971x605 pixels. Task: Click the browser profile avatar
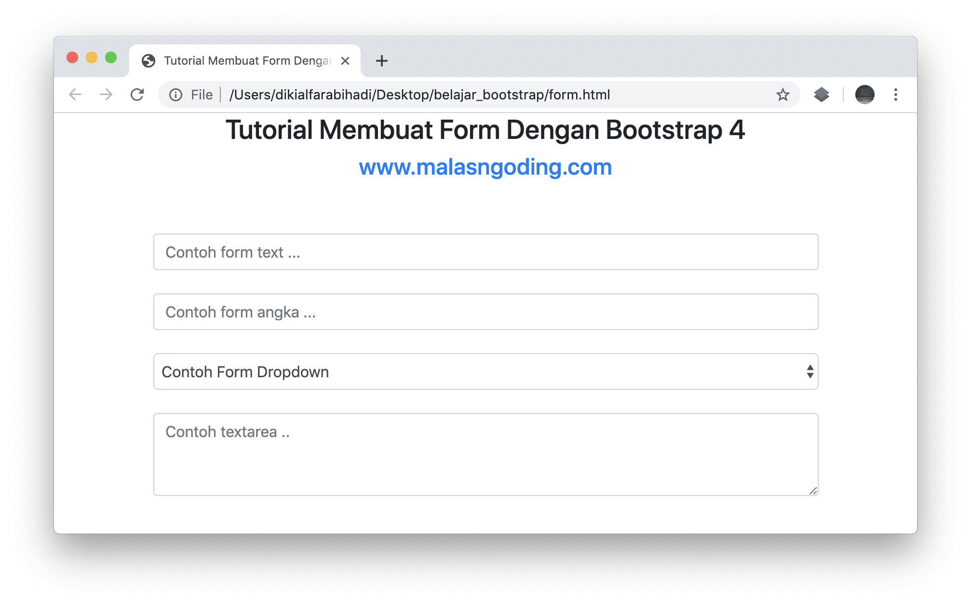click(864, 95)
